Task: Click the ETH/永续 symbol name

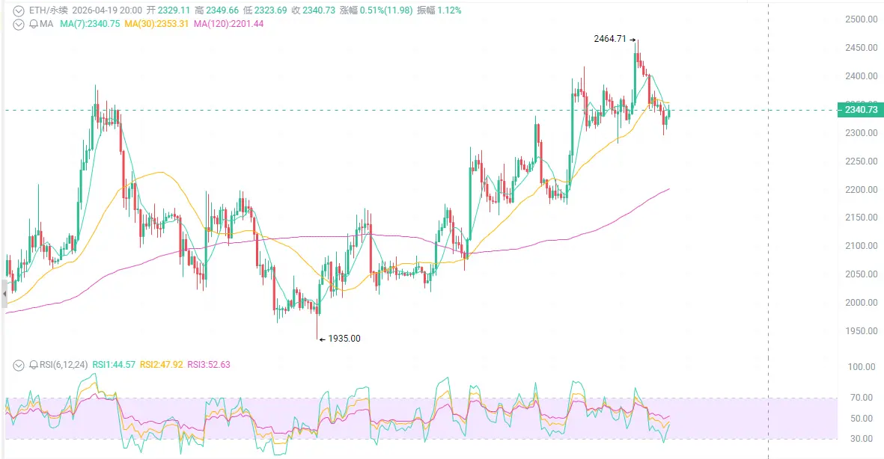Action: click(47, 10)
